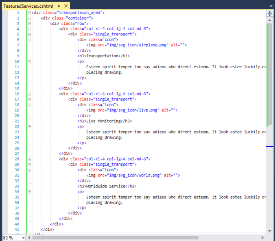Viewport: 275px width, 241px height.
Task: Collapse the transportaion_area div on line 1
Action: pyautogui.click(x=30, y=13)
